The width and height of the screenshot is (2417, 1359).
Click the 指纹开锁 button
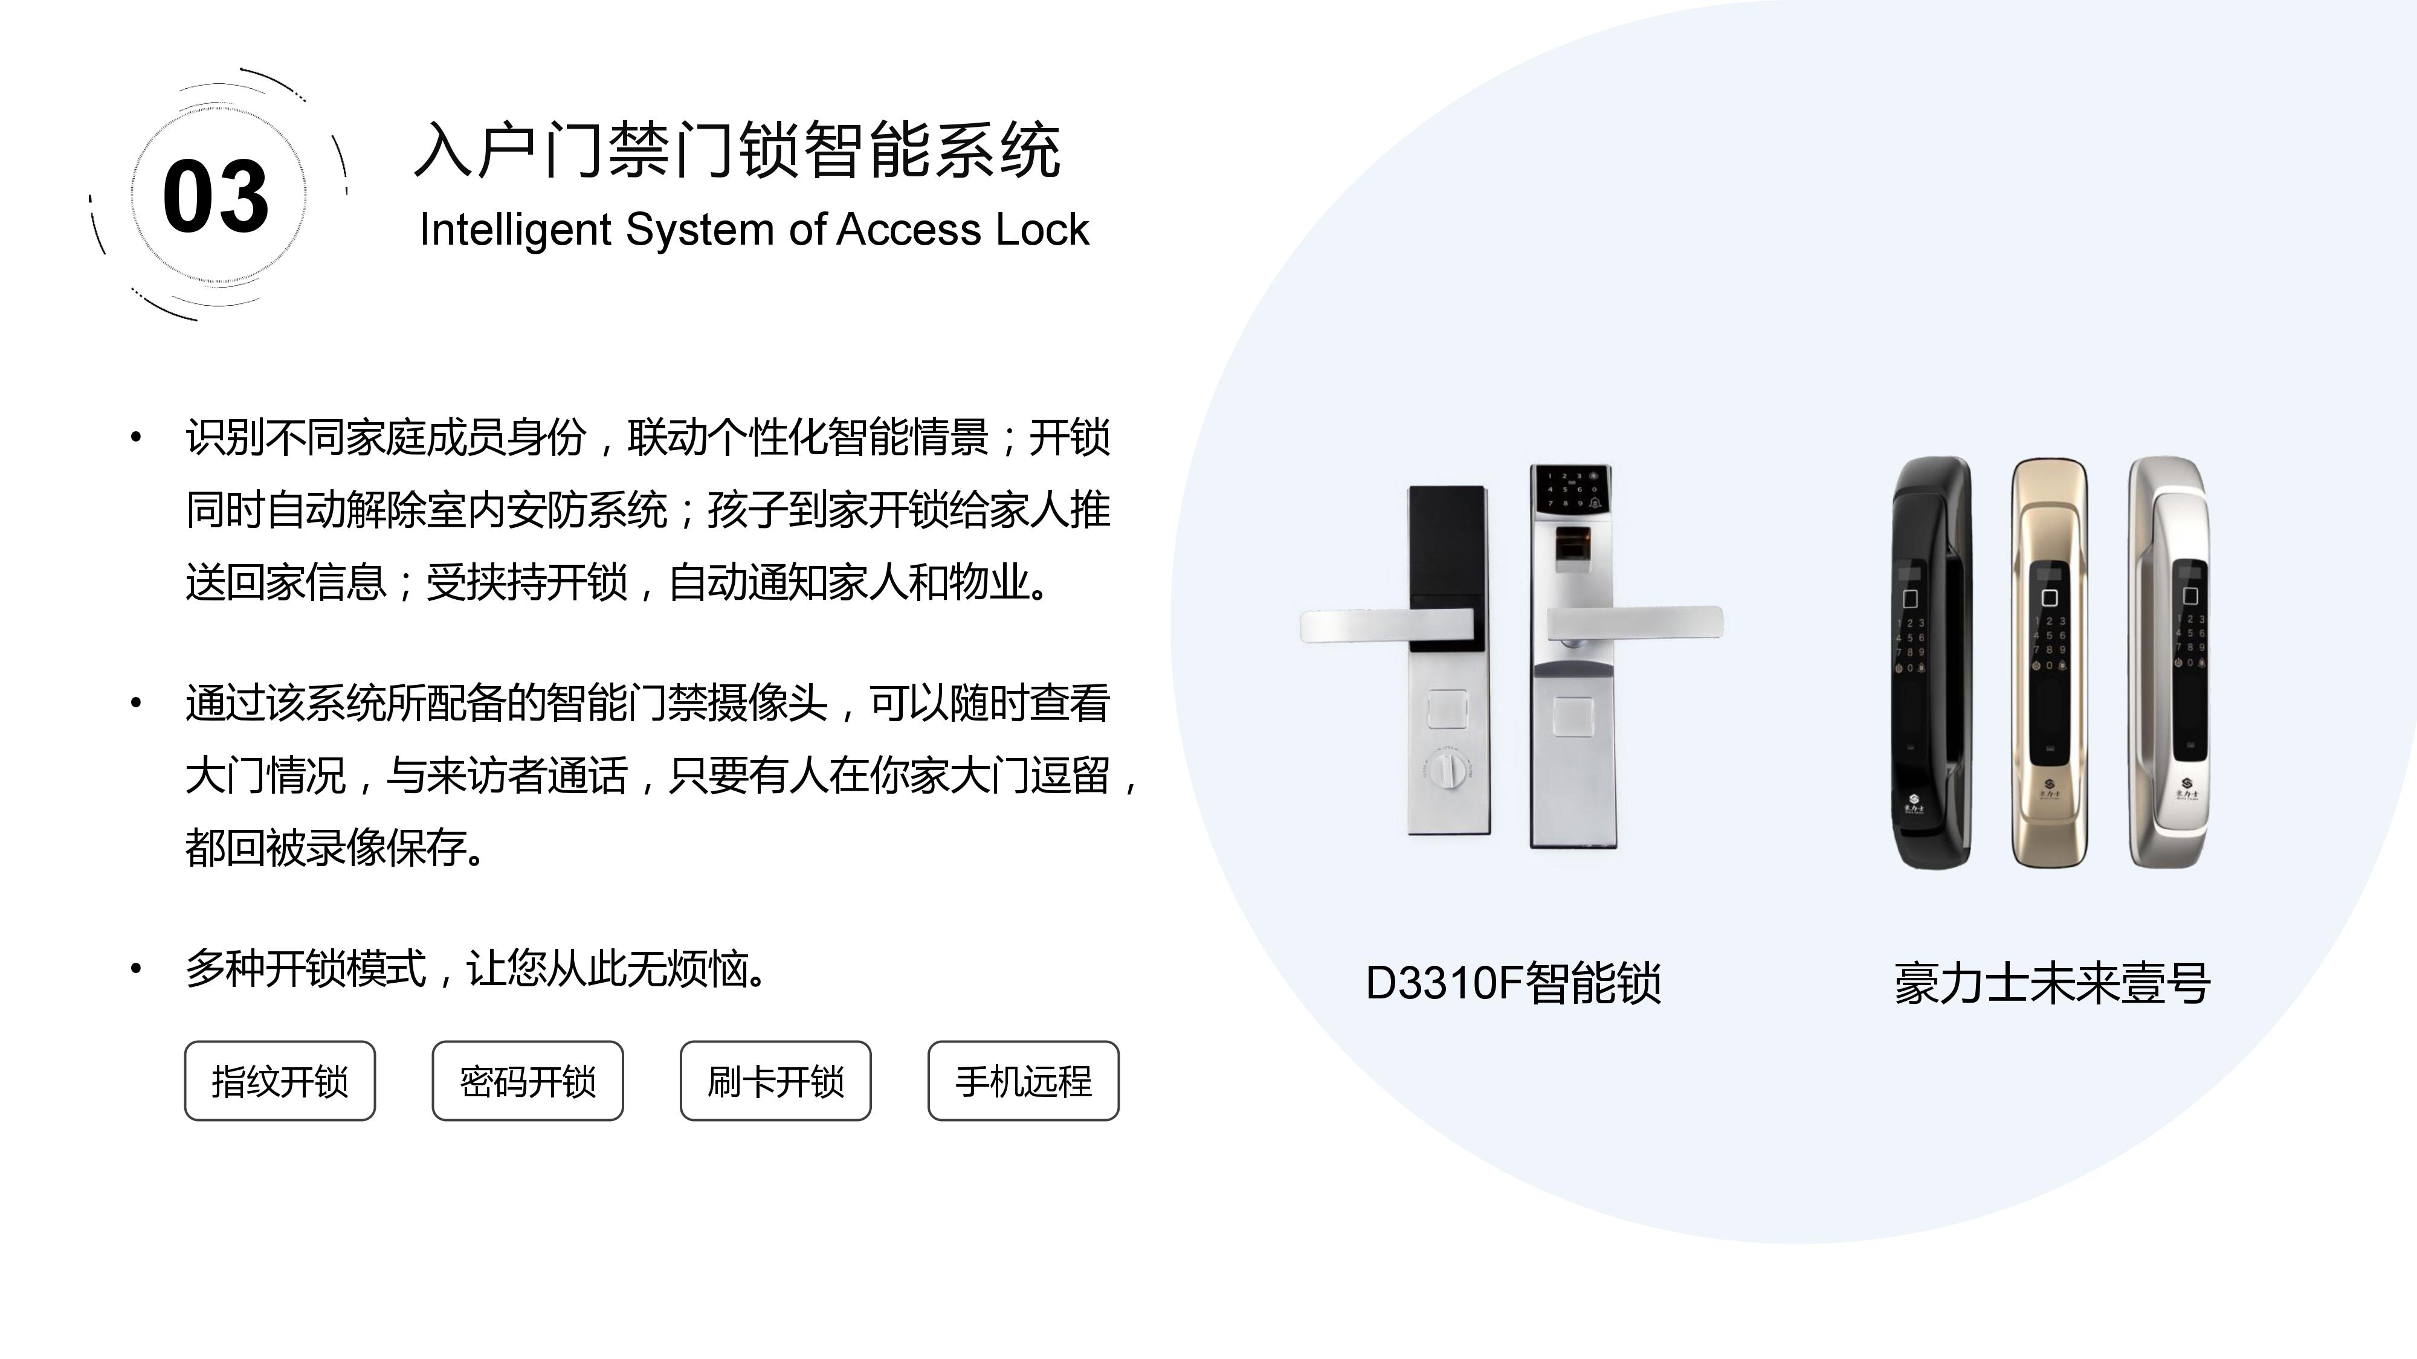[x=280, y=1081]
